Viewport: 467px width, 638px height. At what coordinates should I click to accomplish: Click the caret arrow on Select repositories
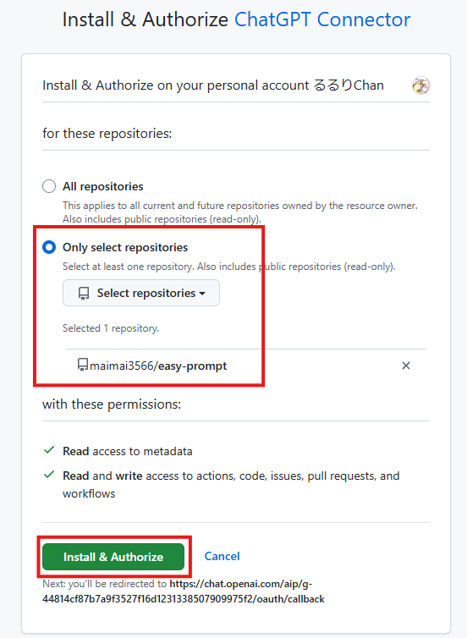pos(202,294)
